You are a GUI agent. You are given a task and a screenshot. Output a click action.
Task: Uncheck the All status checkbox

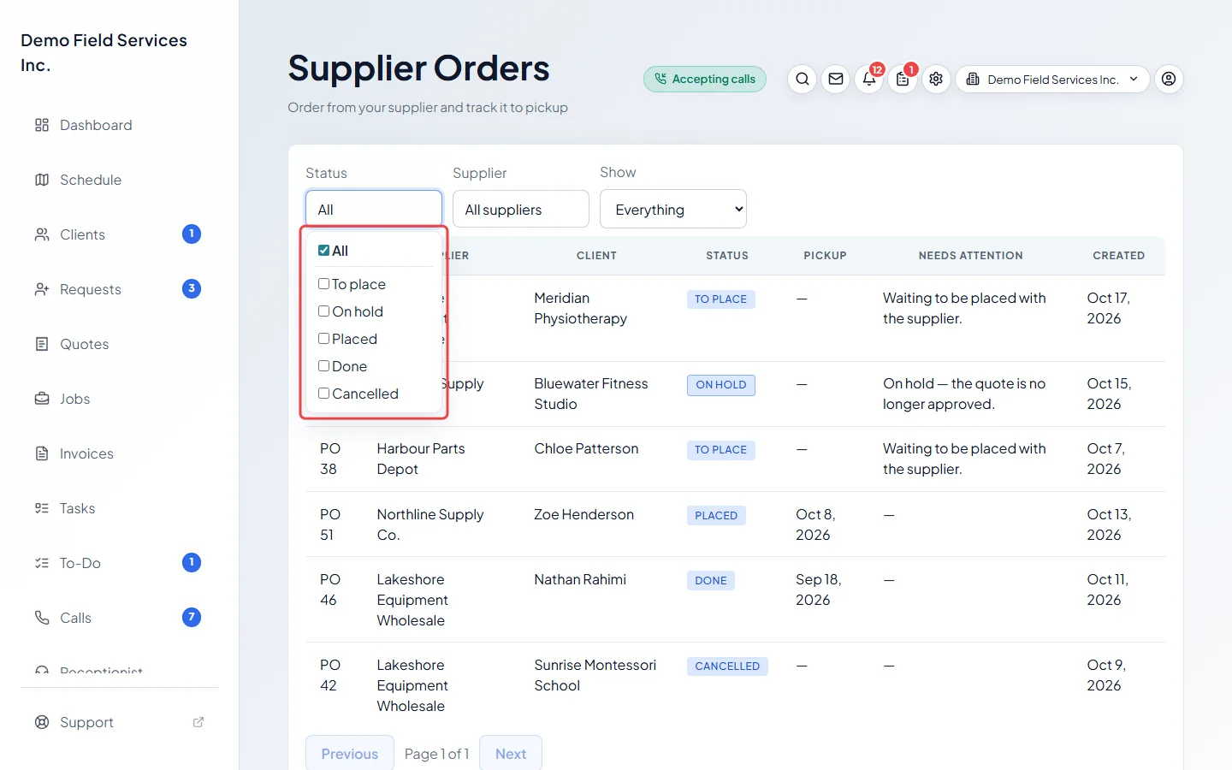[x=323, y=251]
